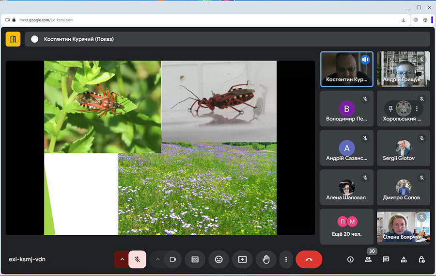Click presenter banner Костянтин Курячий (Показ)
Image resolution: width=436 pixels, height=276 pixels.
[228, 39]
